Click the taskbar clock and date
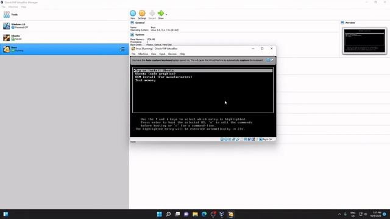 click(375, 214)
